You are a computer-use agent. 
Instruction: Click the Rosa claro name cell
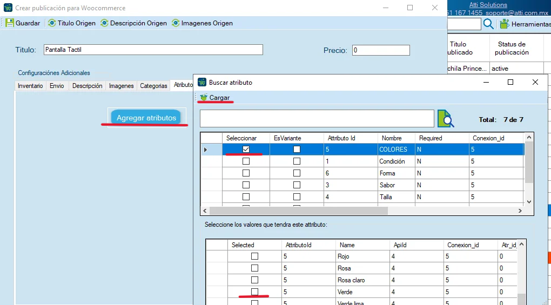click(362, 280)
